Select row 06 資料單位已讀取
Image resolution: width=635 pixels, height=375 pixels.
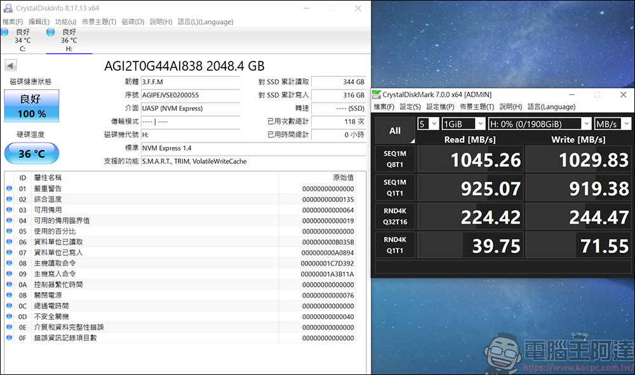pos(180,241)
